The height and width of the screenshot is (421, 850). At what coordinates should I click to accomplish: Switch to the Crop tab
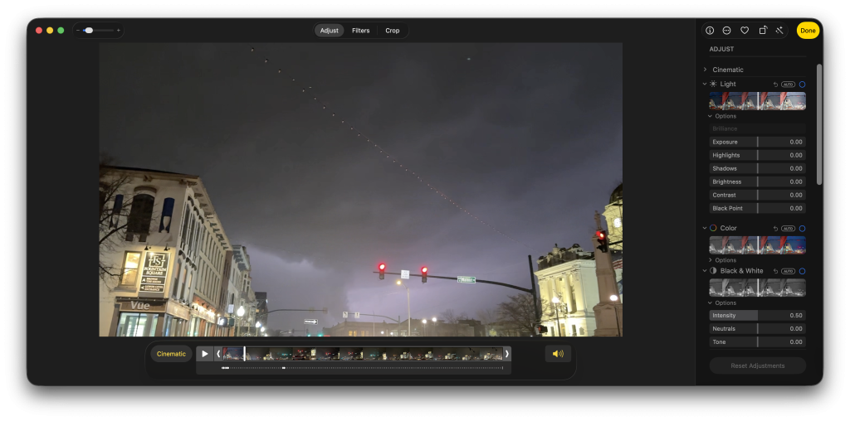coord(392,31)
